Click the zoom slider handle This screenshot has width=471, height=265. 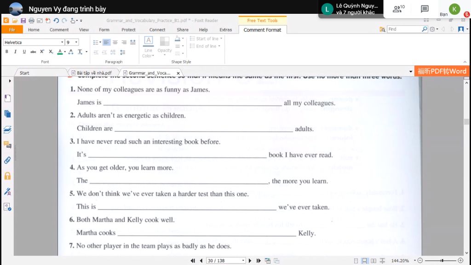pyautogui.click(x=442, y=260)
